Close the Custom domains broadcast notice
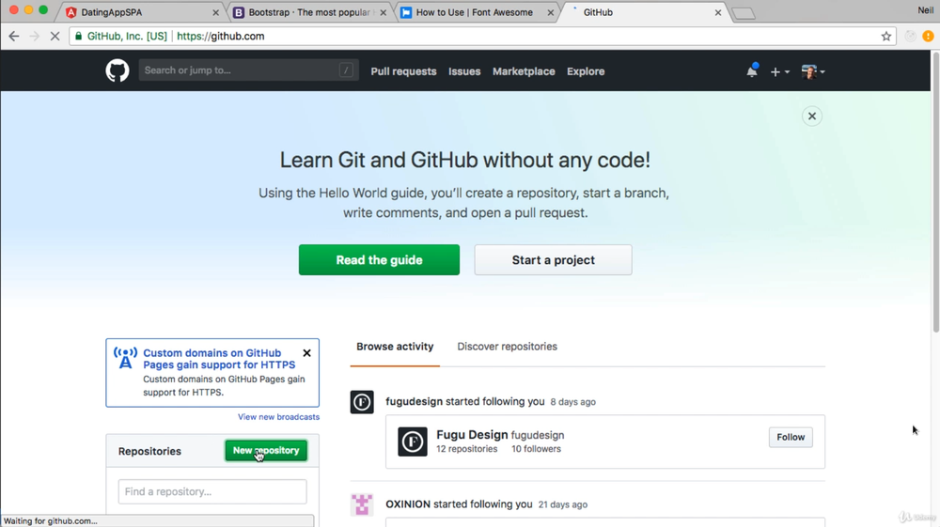 click(307, 352)
